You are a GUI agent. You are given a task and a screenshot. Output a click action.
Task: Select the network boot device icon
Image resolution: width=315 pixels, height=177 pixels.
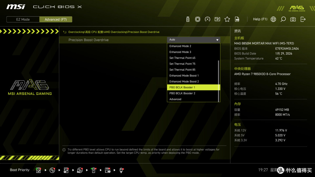point(121,170)
